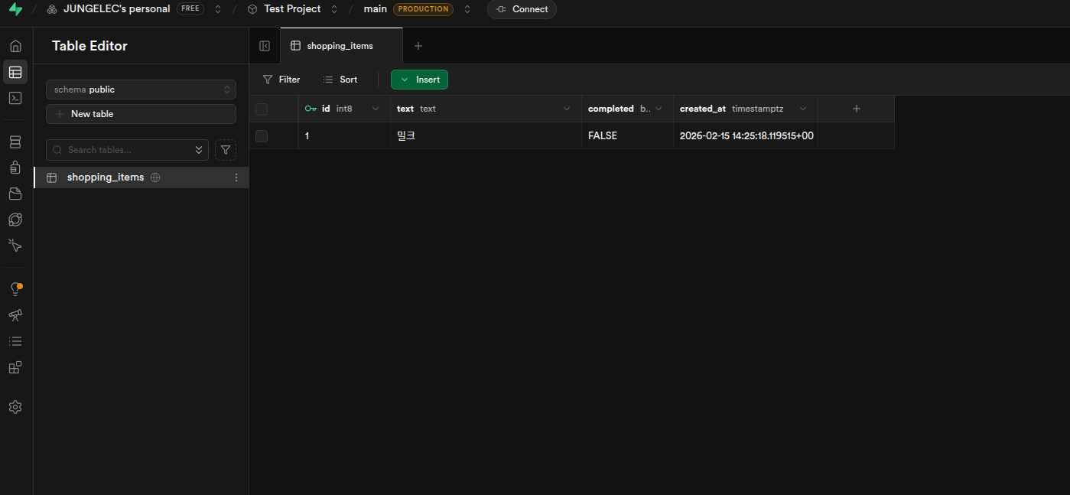1070x495 pixels.
Task: Tick the checkbox for row 1
Action: coord(262,136)
